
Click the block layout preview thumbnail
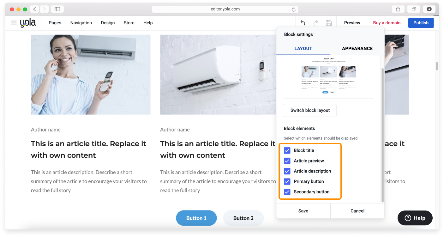coord(328,77)
